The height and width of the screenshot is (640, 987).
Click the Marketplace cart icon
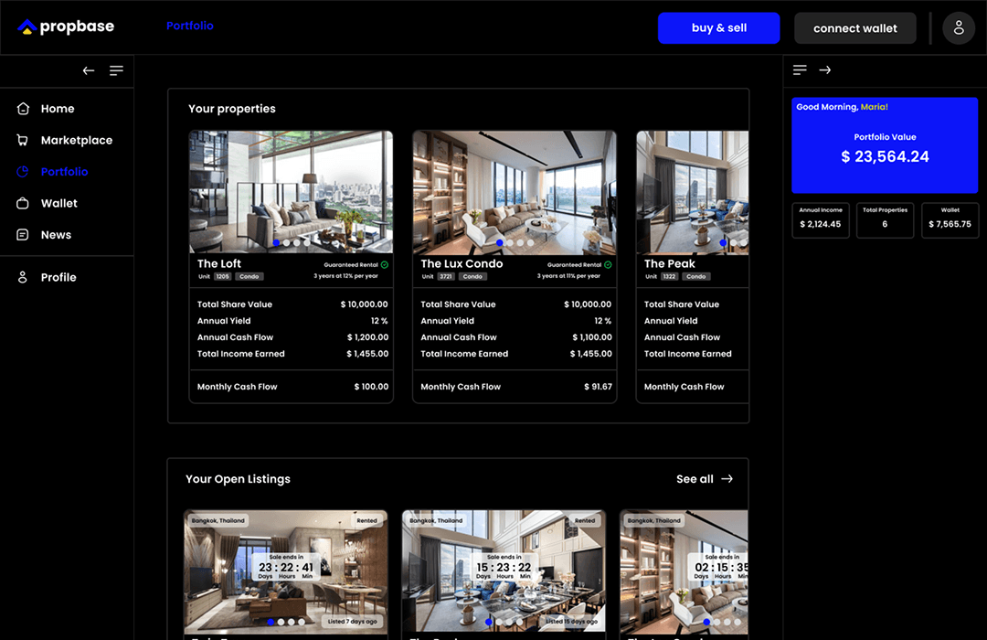[23, 140]
